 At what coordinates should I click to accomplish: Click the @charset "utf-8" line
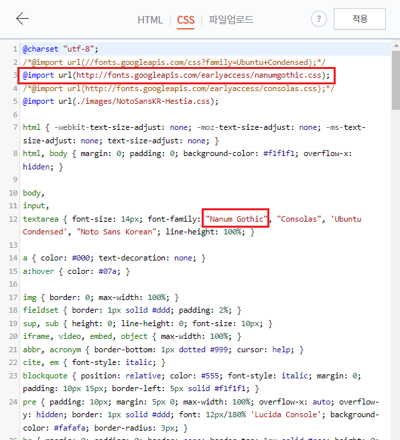tap(60, 49)
